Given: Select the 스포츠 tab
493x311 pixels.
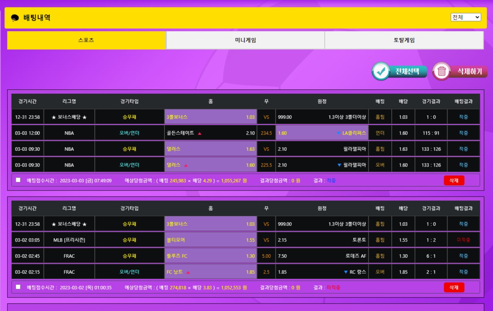Looking at the screenshot, I should click(x=86, y=40).
